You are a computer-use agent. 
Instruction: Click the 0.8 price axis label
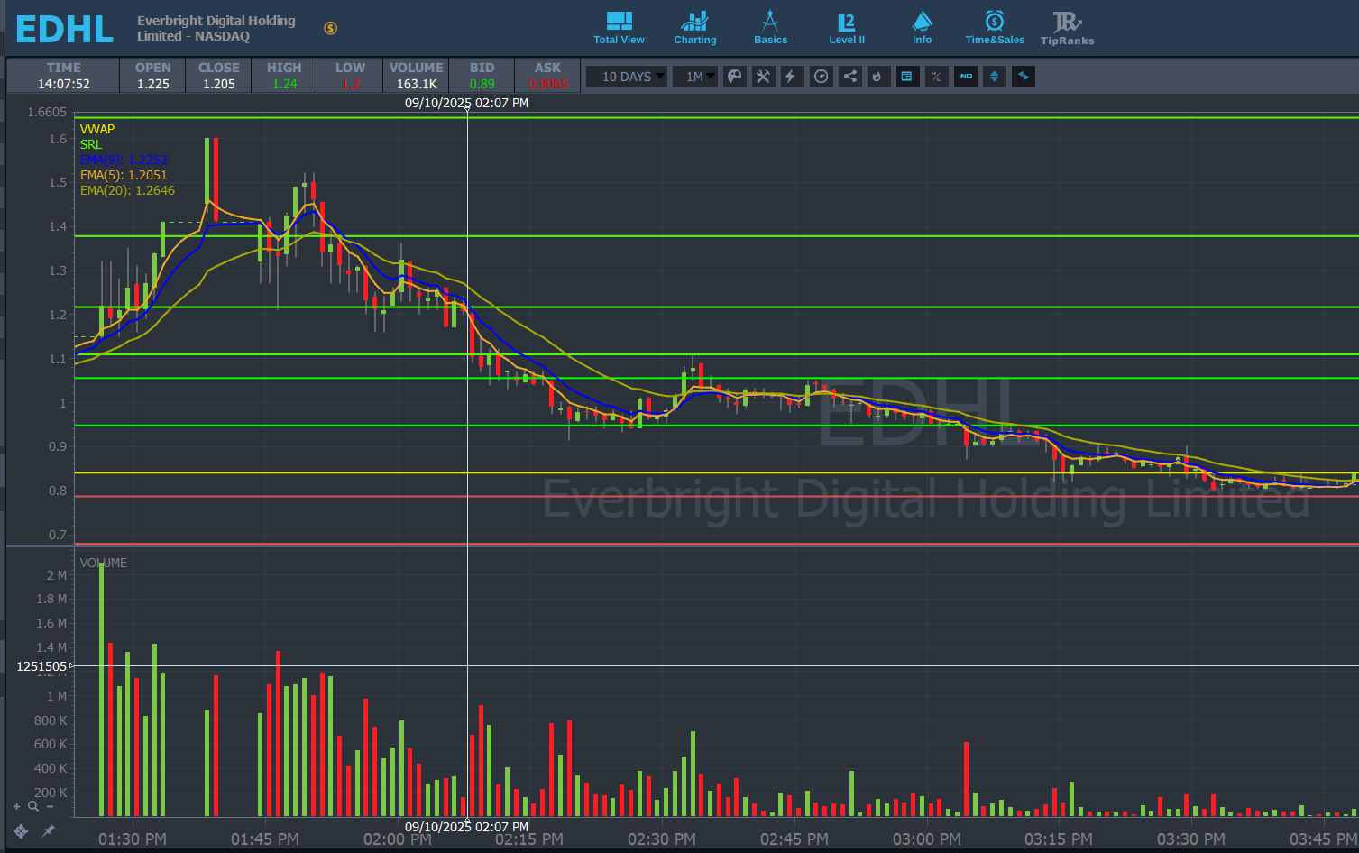click(x=58, y=491)
